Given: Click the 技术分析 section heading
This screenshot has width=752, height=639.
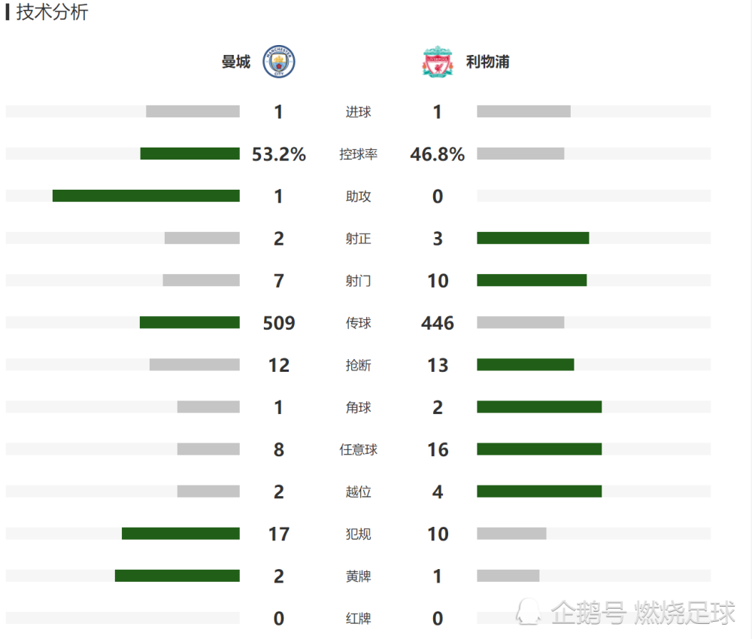Looking at the screenshot, I should 52,13.
